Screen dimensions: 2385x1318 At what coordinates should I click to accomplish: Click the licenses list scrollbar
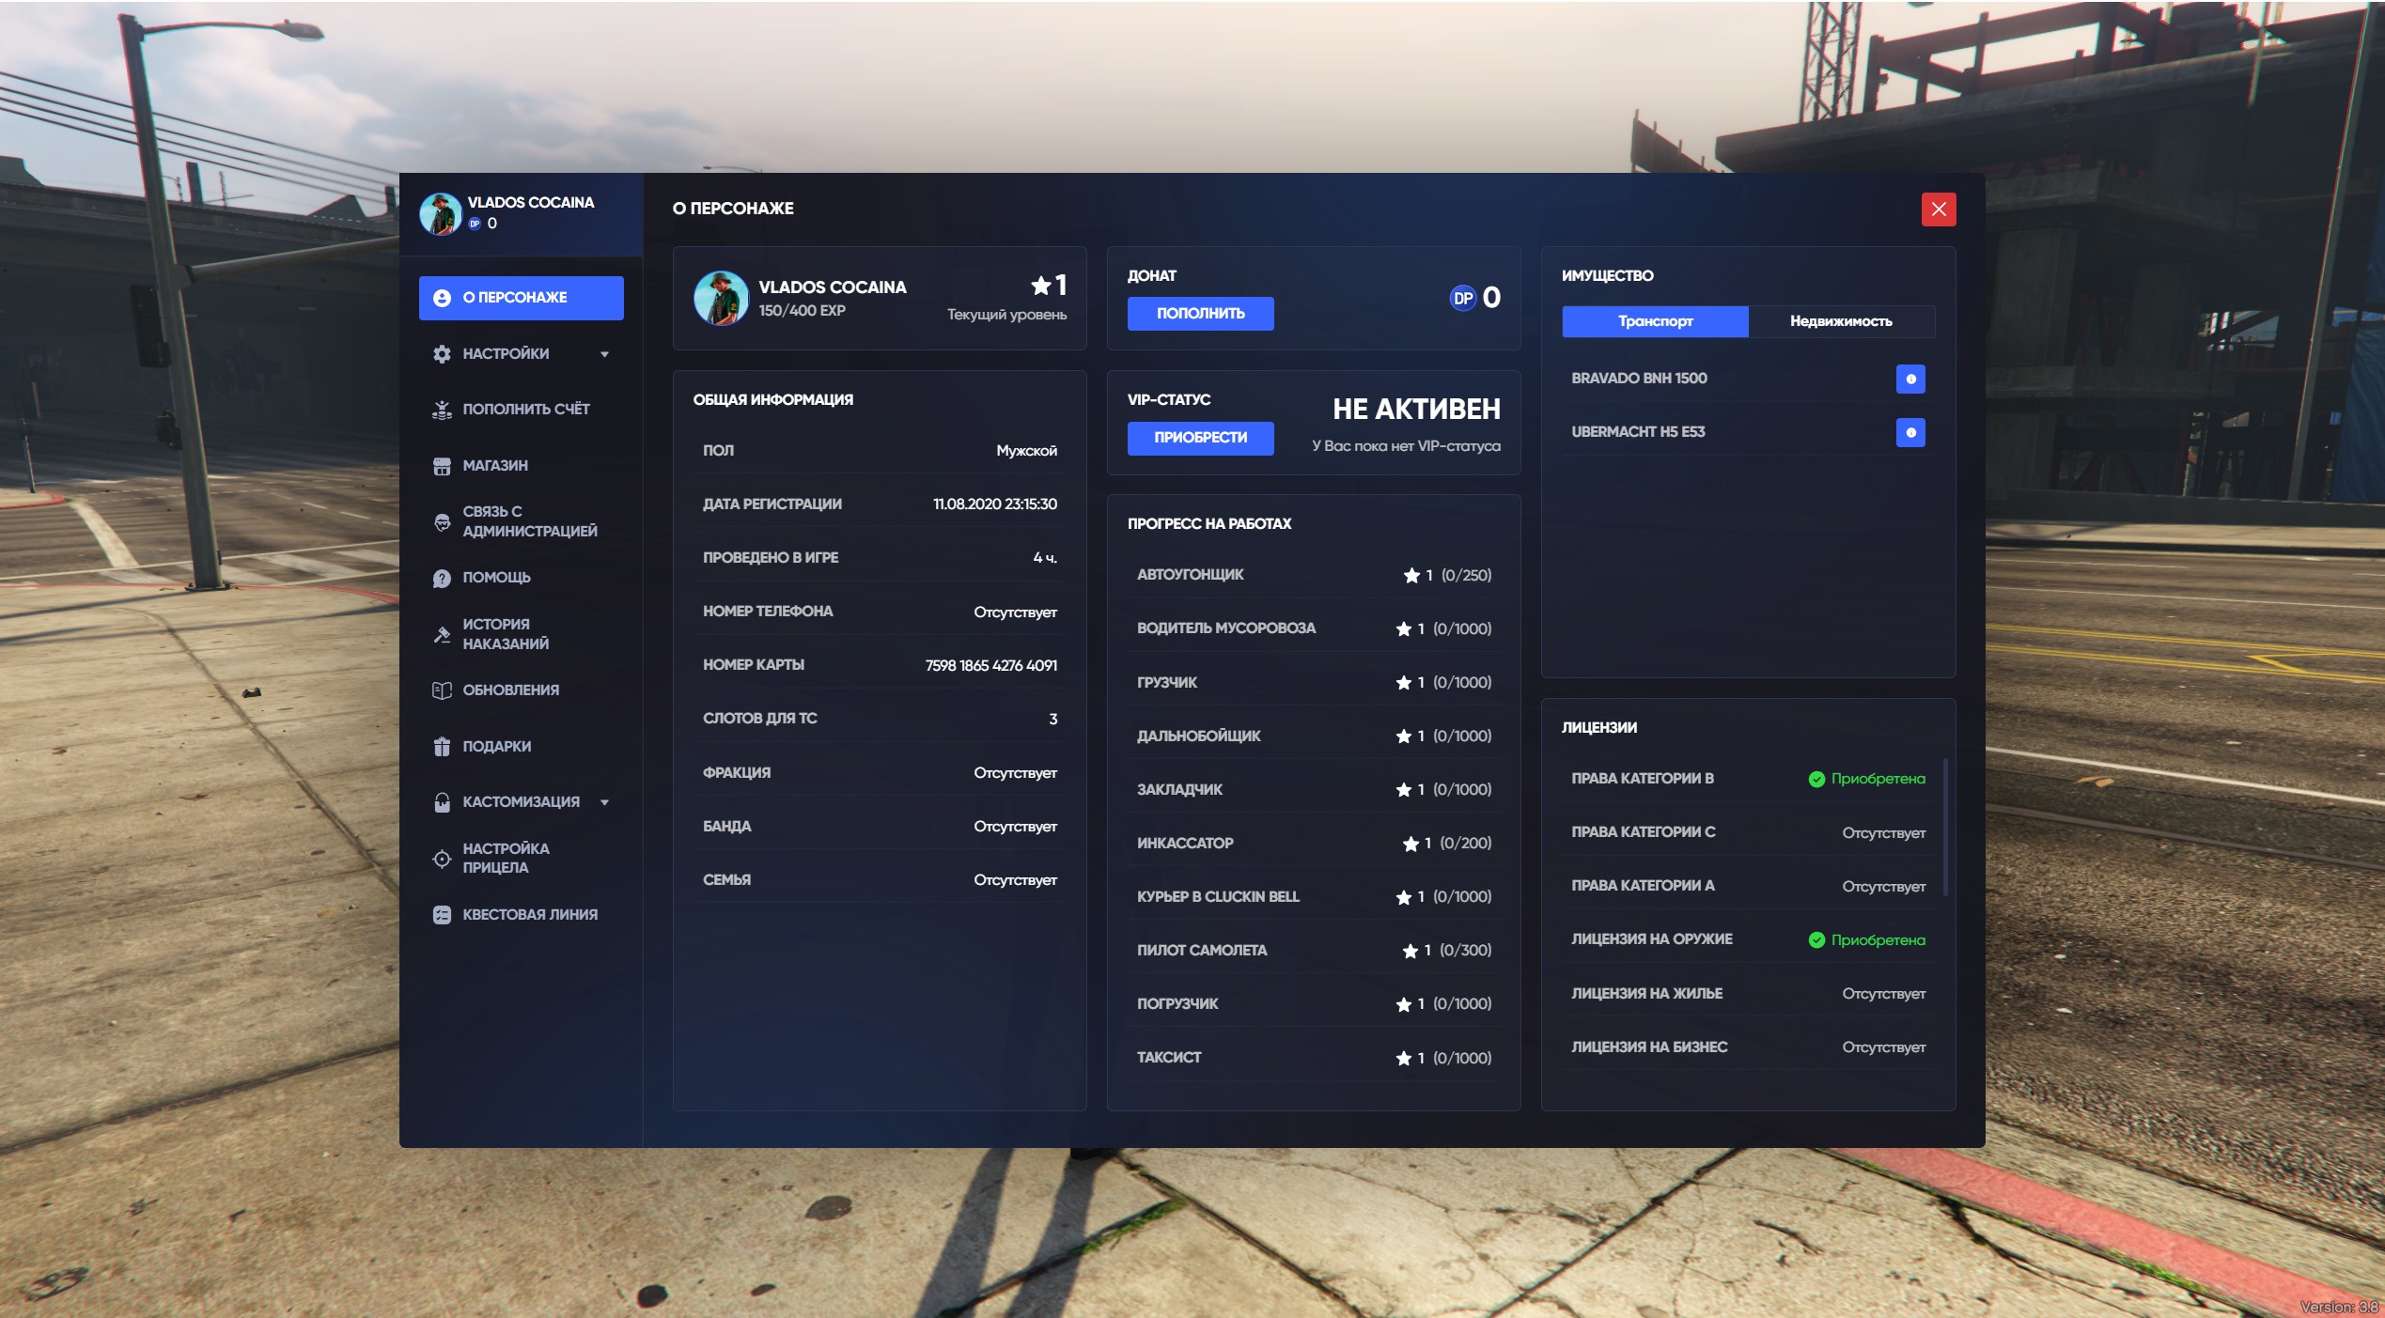coord(1944,827)
